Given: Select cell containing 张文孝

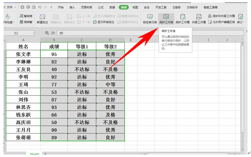Looking at the screenshot, I should [23, 54].
